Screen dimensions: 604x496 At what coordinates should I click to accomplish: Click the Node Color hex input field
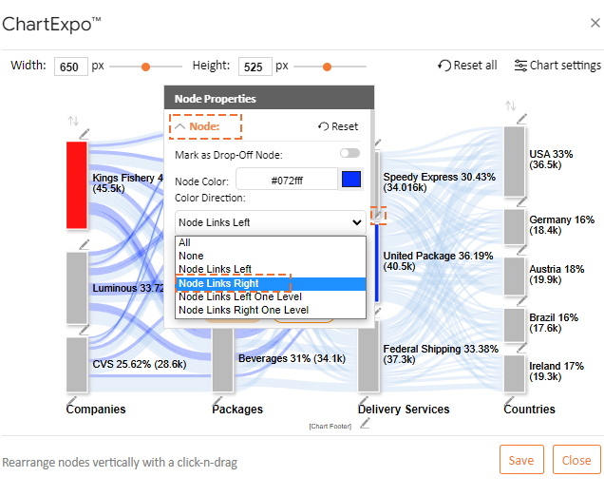287,180
